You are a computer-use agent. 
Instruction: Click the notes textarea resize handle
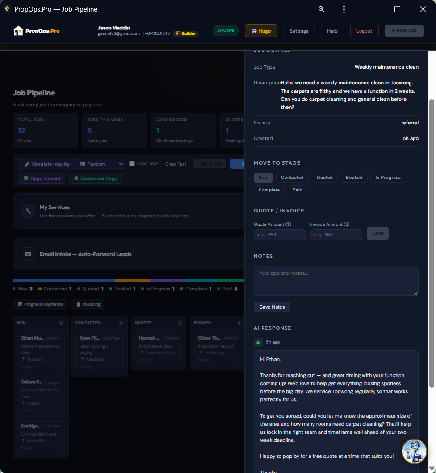[416, 293]
